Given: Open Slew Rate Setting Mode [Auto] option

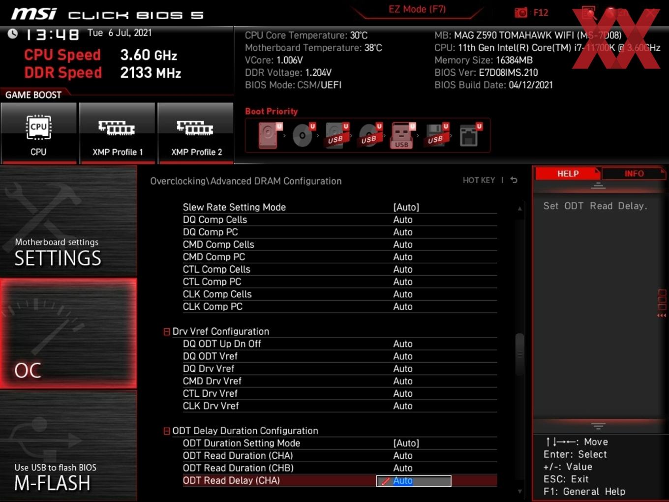Looking at the screenshot, I should click(x=340, y=207).
